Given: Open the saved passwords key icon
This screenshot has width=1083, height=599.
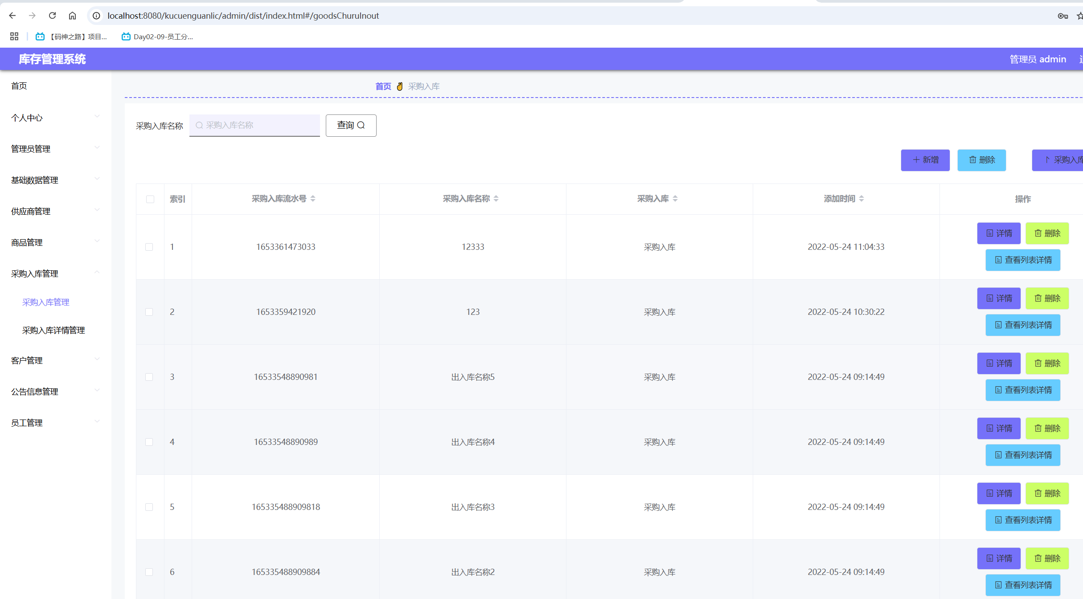Looking at the screenshot, I should 1062,16.
